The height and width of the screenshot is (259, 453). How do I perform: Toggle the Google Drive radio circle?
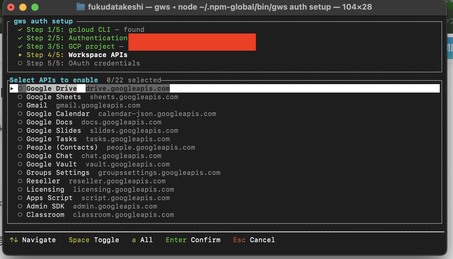point(20,89)
